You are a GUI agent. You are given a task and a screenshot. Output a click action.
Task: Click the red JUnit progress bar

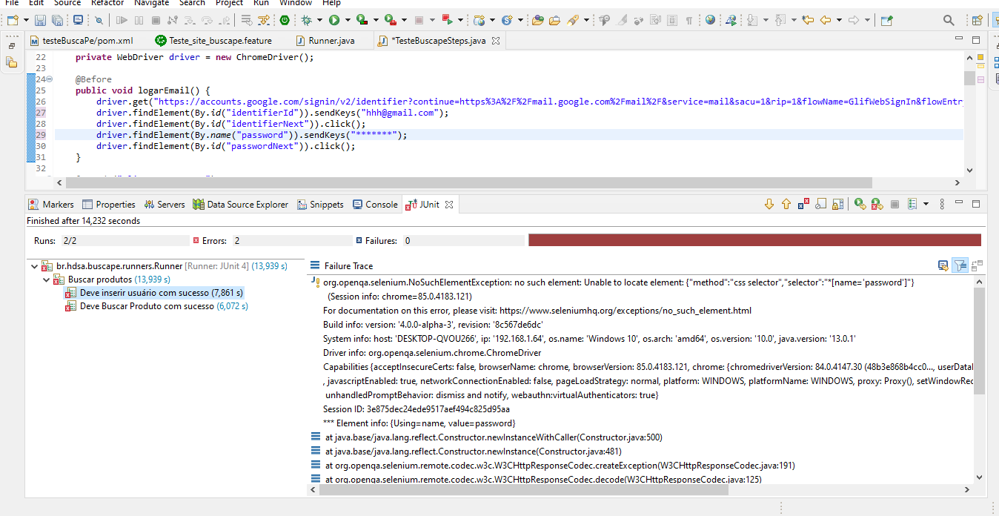(x=754, y=240)
